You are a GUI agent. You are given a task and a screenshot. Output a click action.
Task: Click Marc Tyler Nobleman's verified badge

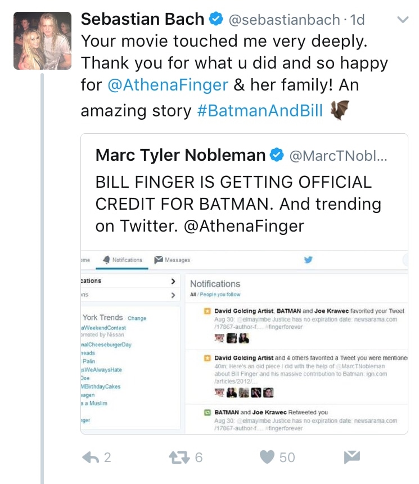pyautogui.click(x=277, y=156)
